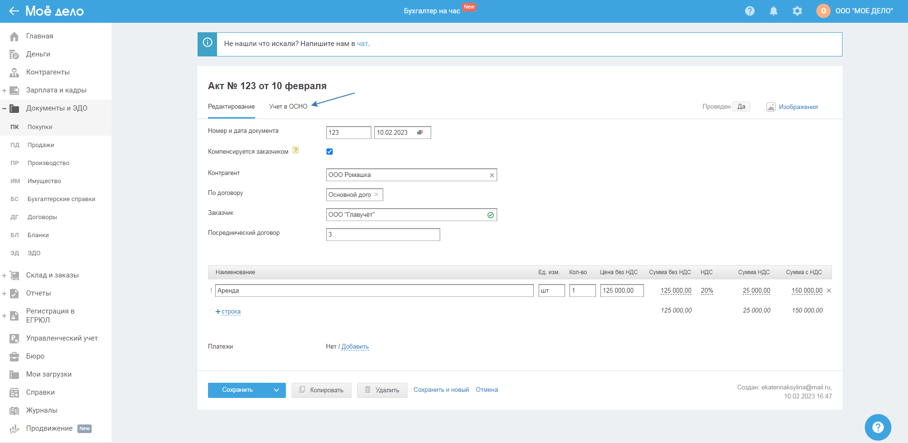The image size is (908, 443).
Task: Open the Сохранить dropdown arrow
Action: click(x=276, y=390)
